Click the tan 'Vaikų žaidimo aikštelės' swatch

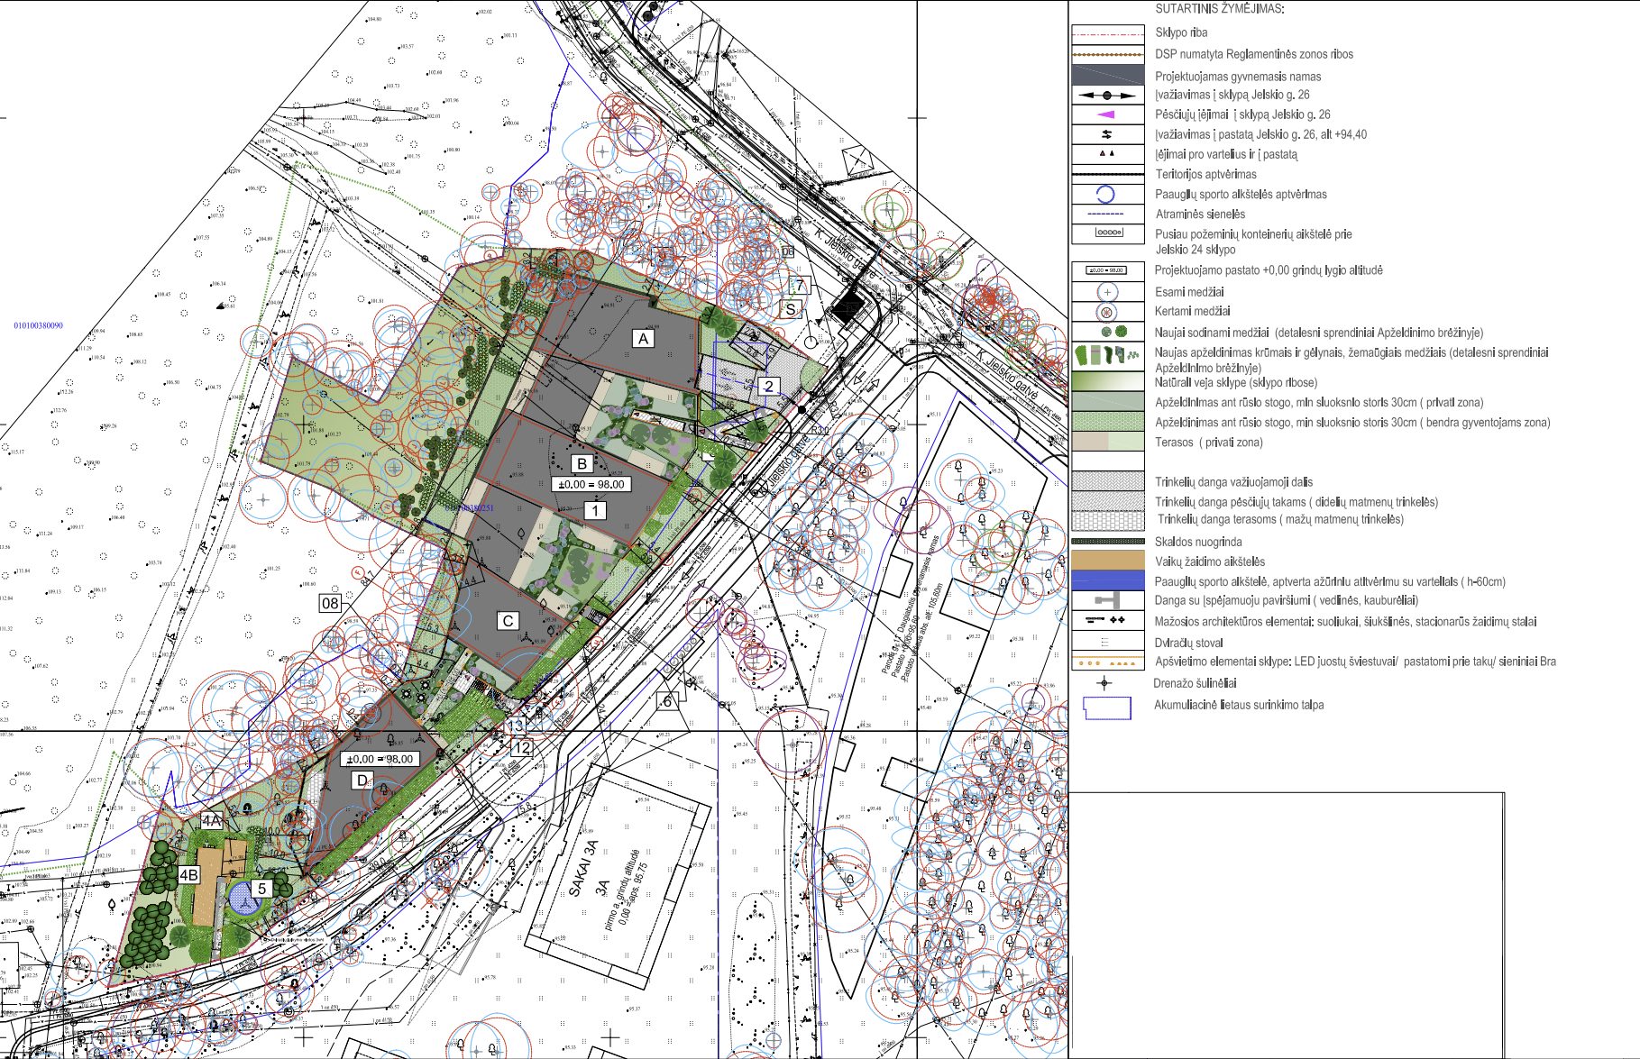pos(1107,561)
